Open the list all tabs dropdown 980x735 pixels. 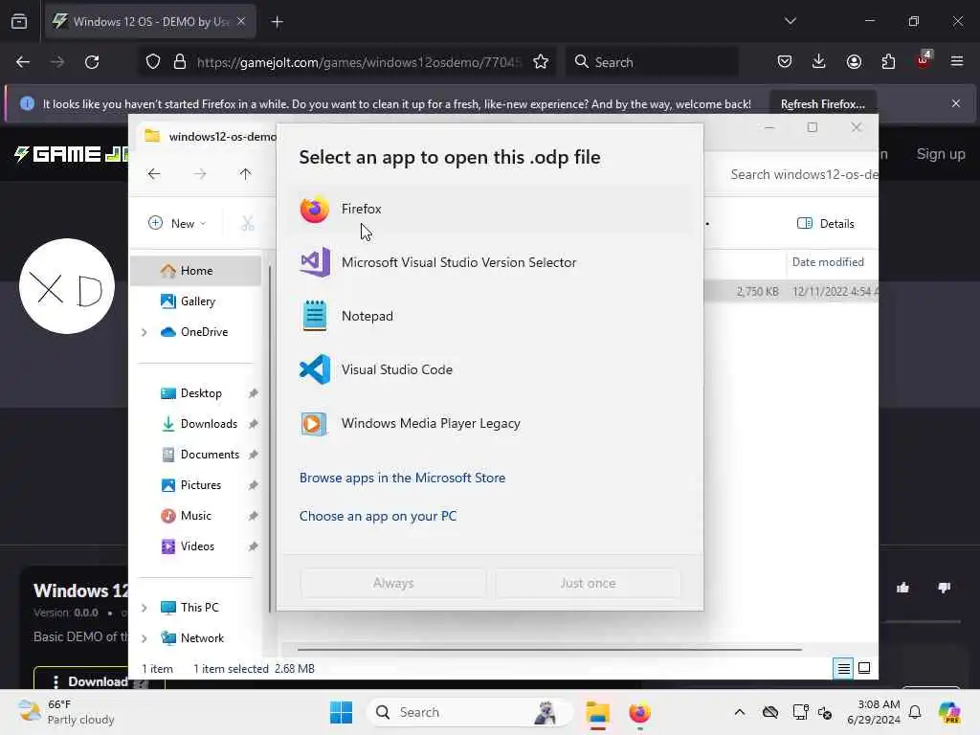coord(790,21)
